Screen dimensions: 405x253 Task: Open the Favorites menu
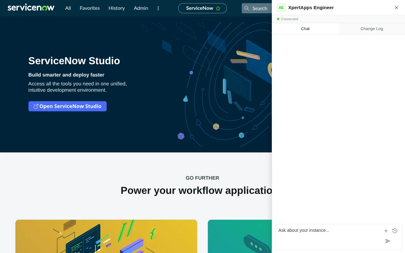click(90, 8)
